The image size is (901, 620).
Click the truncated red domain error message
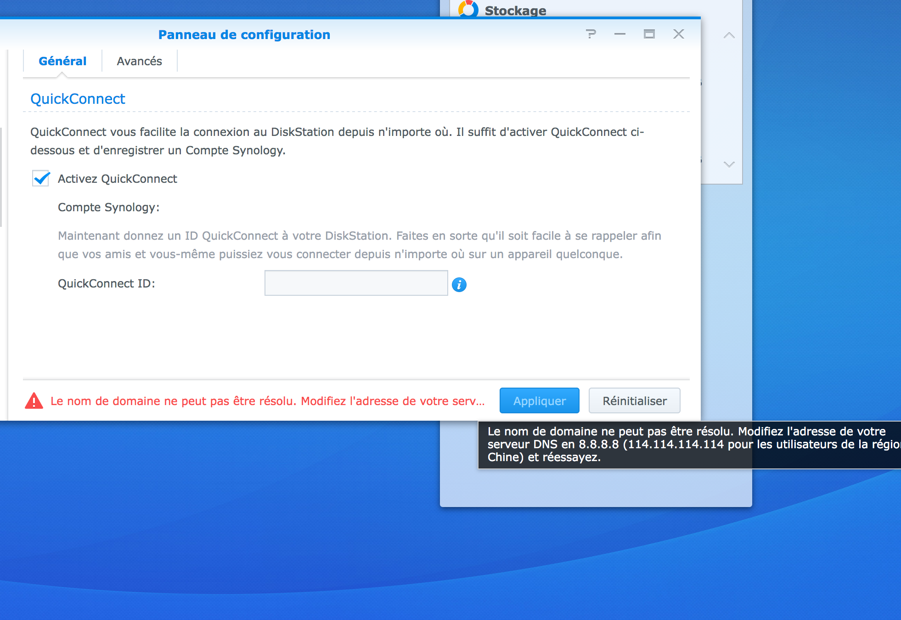[267, 401]
